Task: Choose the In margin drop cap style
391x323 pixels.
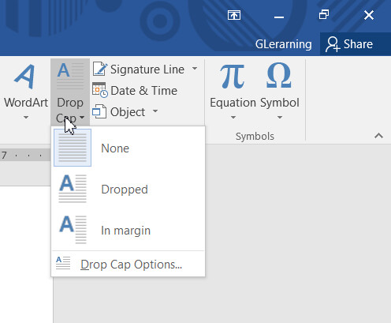Action: (128, 230)
